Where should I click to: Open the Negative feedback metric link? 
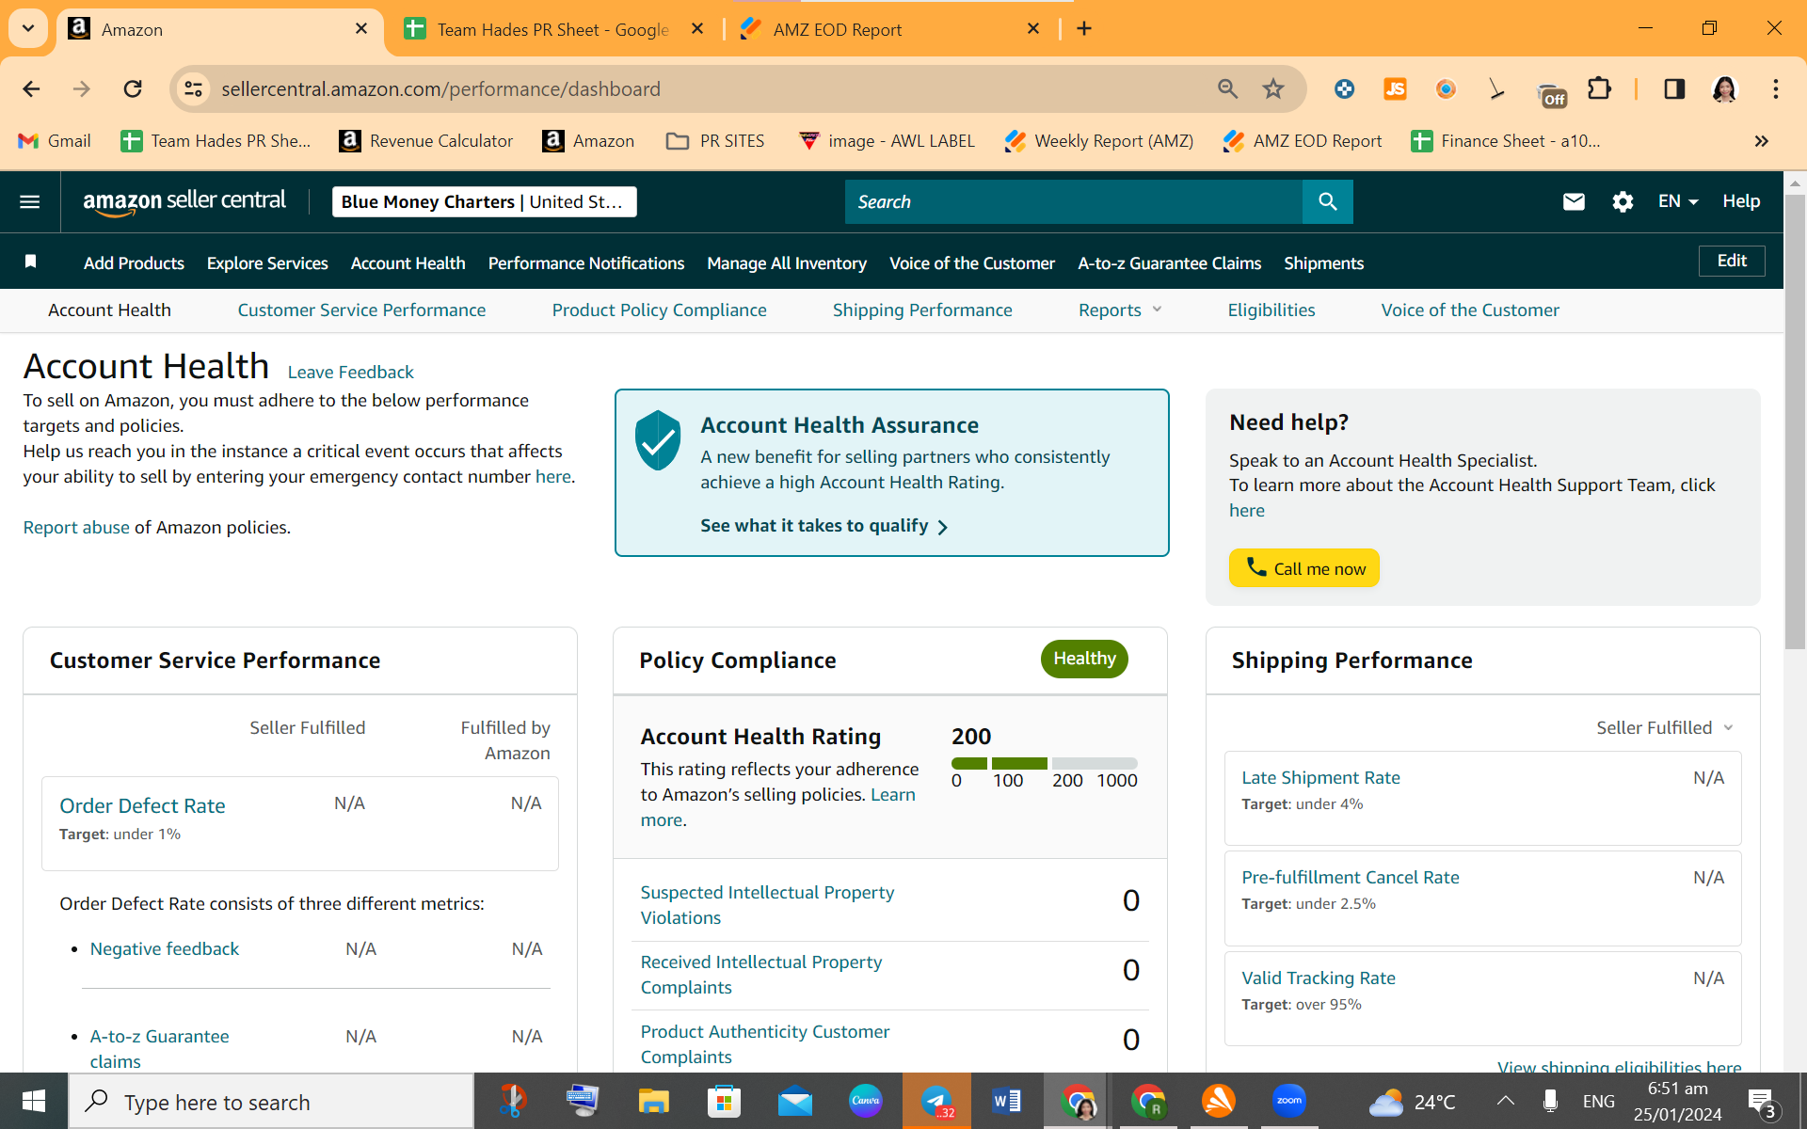165,949
